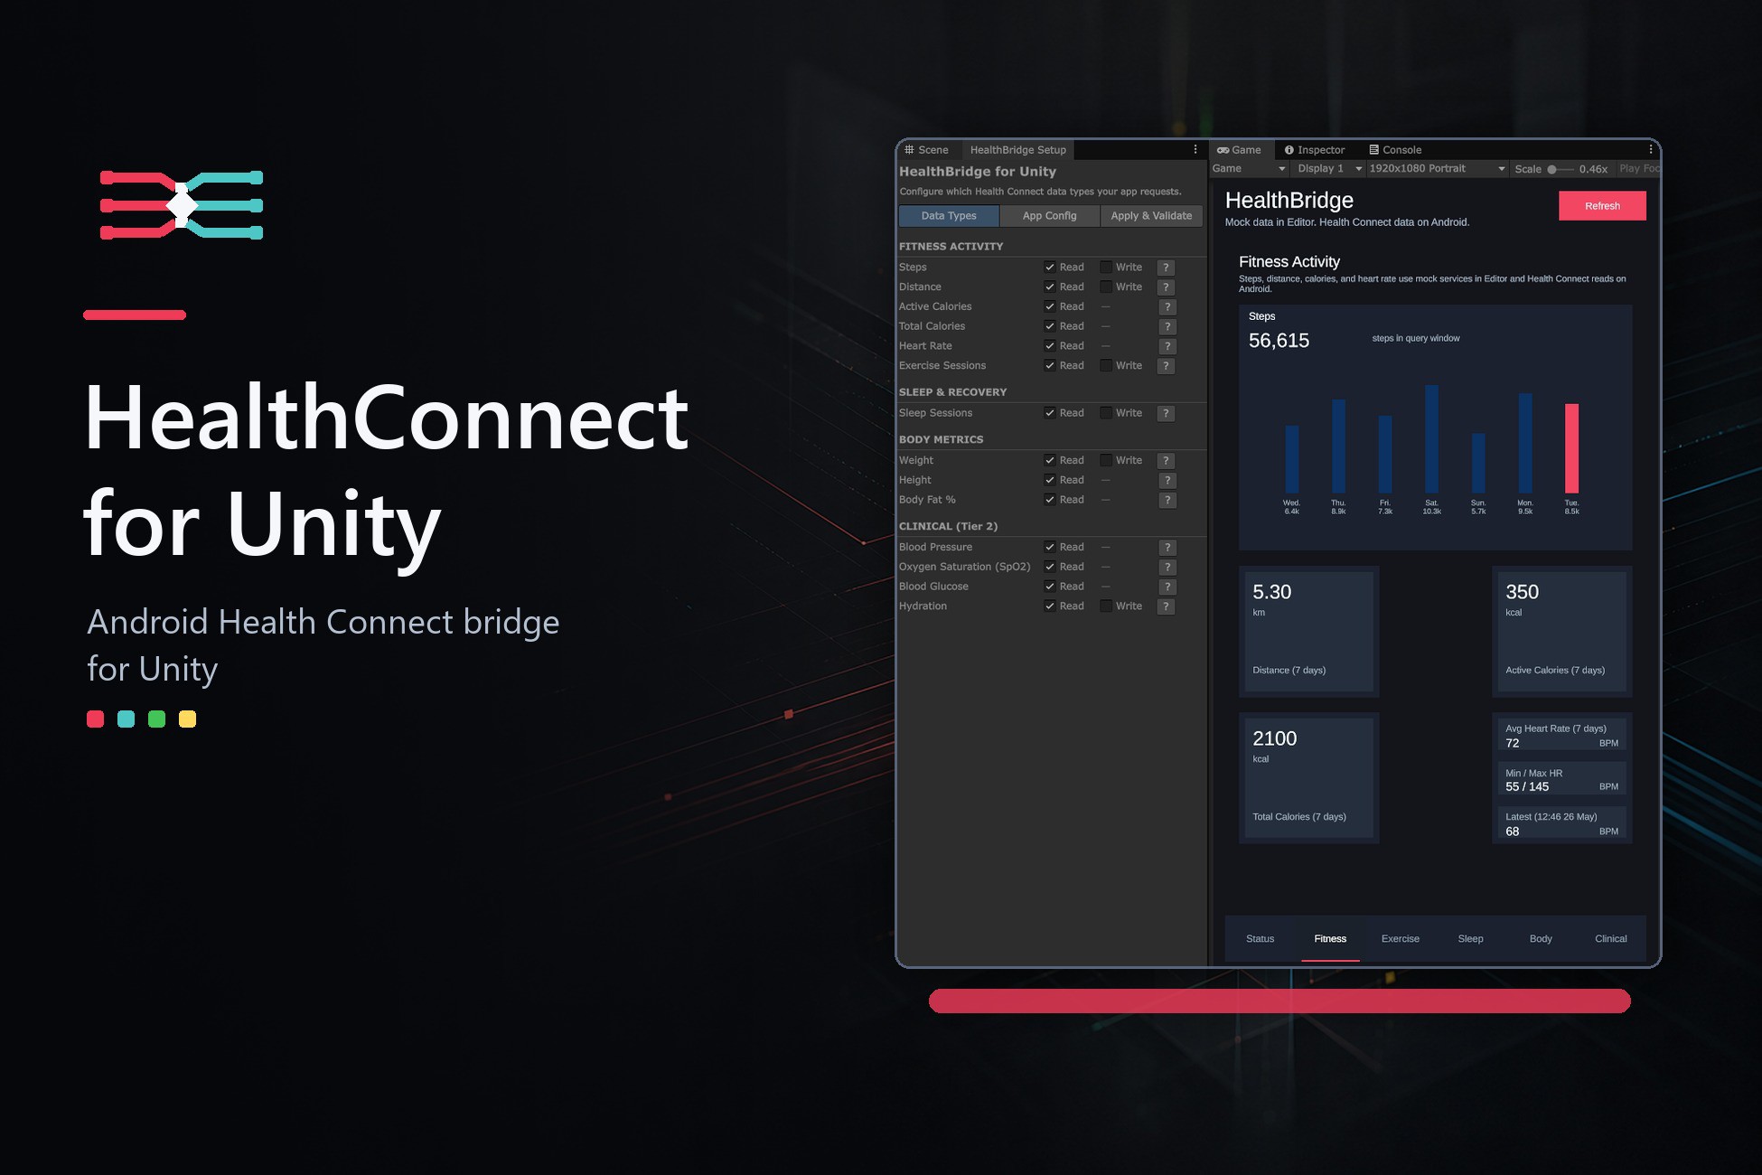This screenshot has height=1175, width=1762.
Task: Click the Refresh button
Action: (1602, 206)
